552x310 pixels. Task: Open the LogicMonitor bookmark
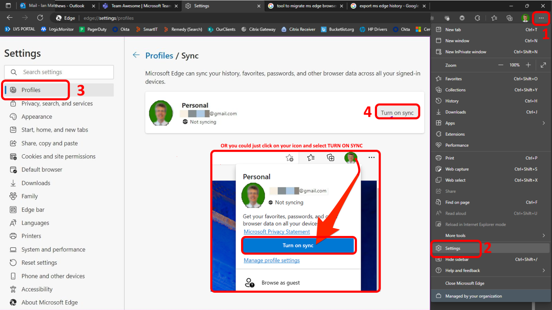point(57,29)
